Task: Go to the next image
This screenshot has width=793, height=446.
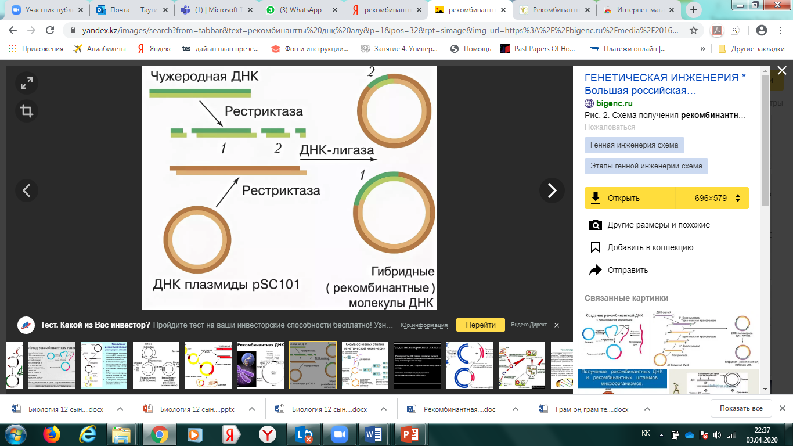Action: tap(552, 190)
